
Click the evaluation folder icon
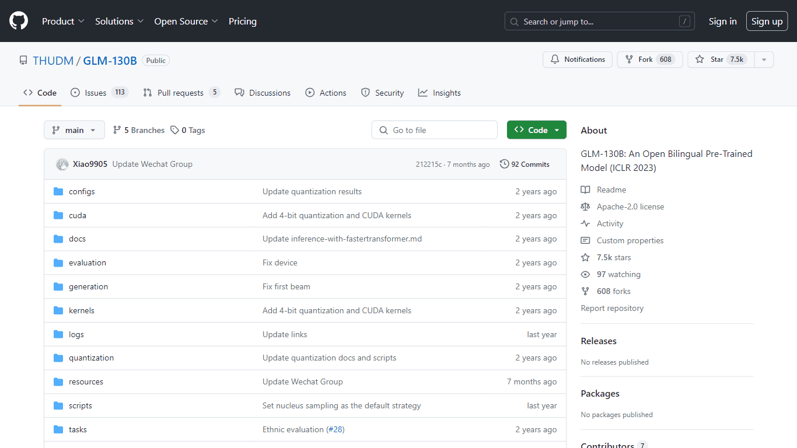(58, 263)
